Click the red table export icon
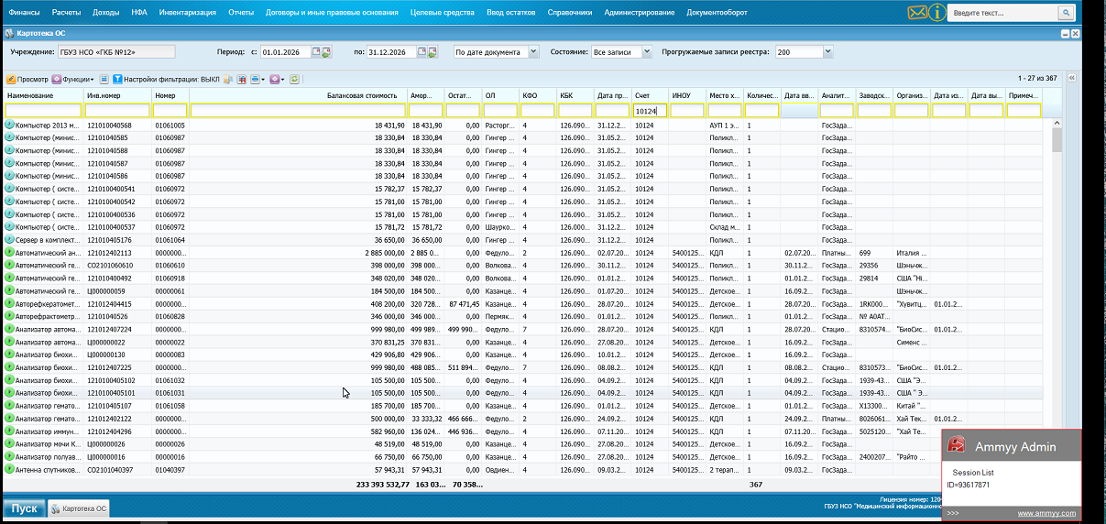 (241, 80)
